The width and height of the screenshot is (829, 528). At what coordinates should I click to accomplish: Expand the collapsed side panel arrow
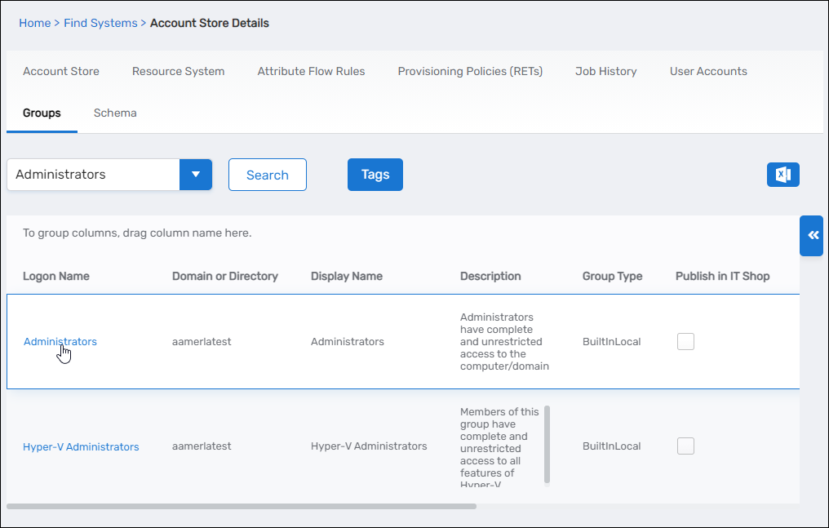click(812, 236)
